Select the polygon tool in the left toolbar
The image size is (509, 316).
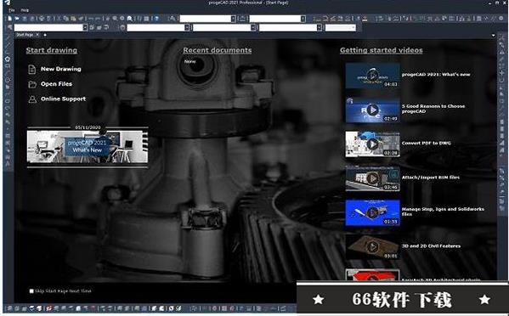coord(7,59)
